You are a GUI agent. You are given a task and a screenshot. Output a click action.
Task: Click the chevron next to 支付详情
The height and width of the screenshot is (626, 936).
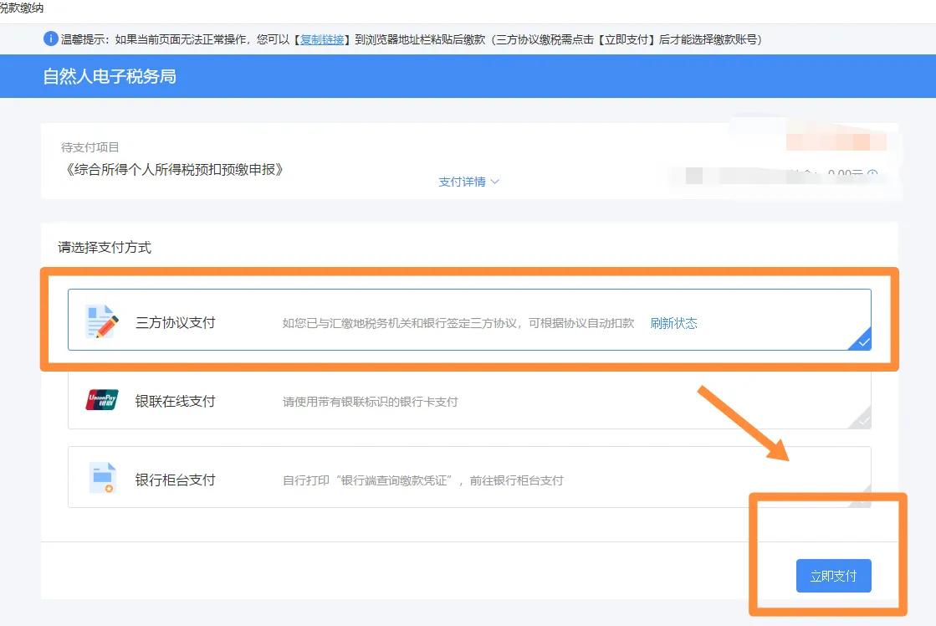coord(494,182)
